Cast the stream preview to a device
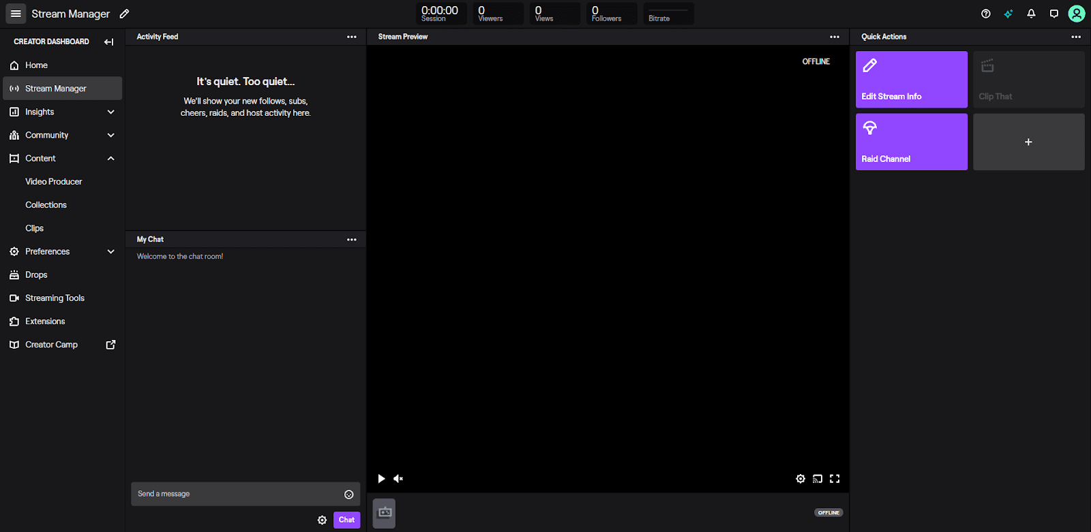 coord(818,479)
